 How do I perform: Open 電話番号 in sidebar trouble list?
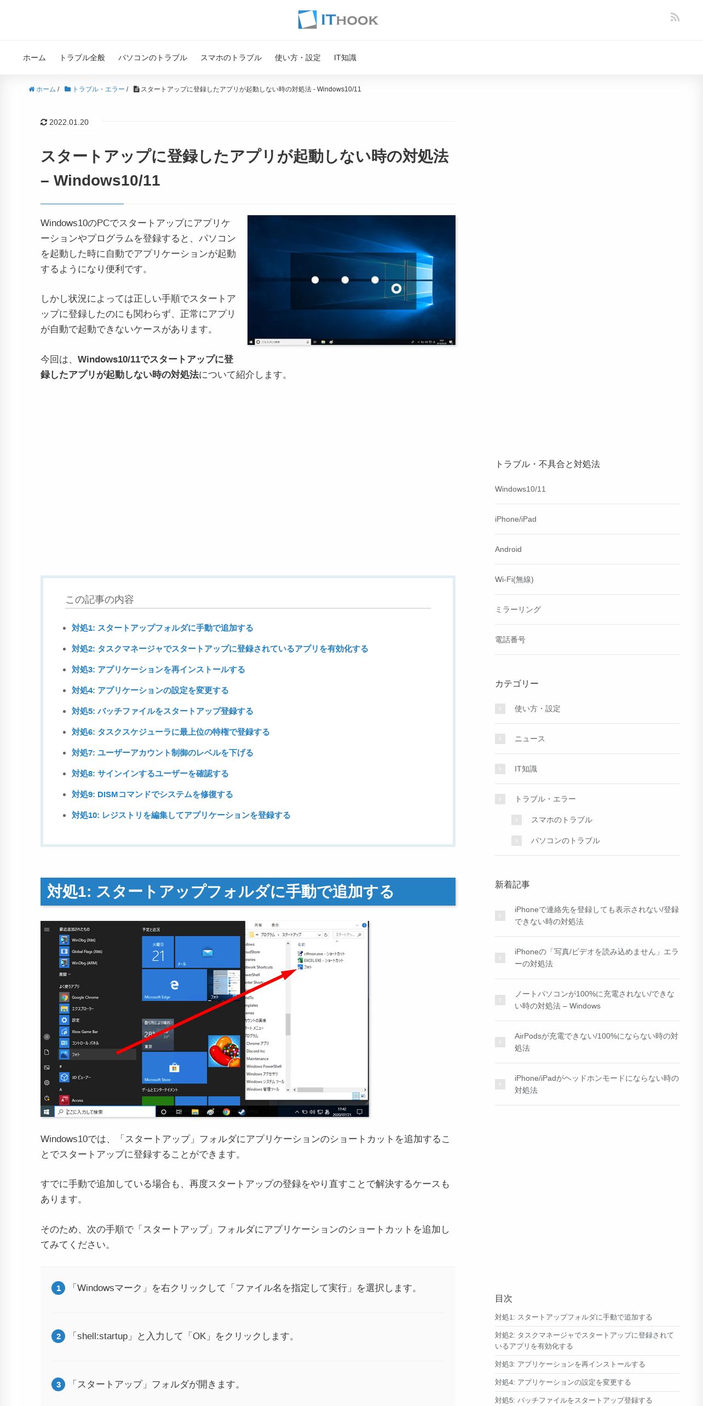pos(510,639)
